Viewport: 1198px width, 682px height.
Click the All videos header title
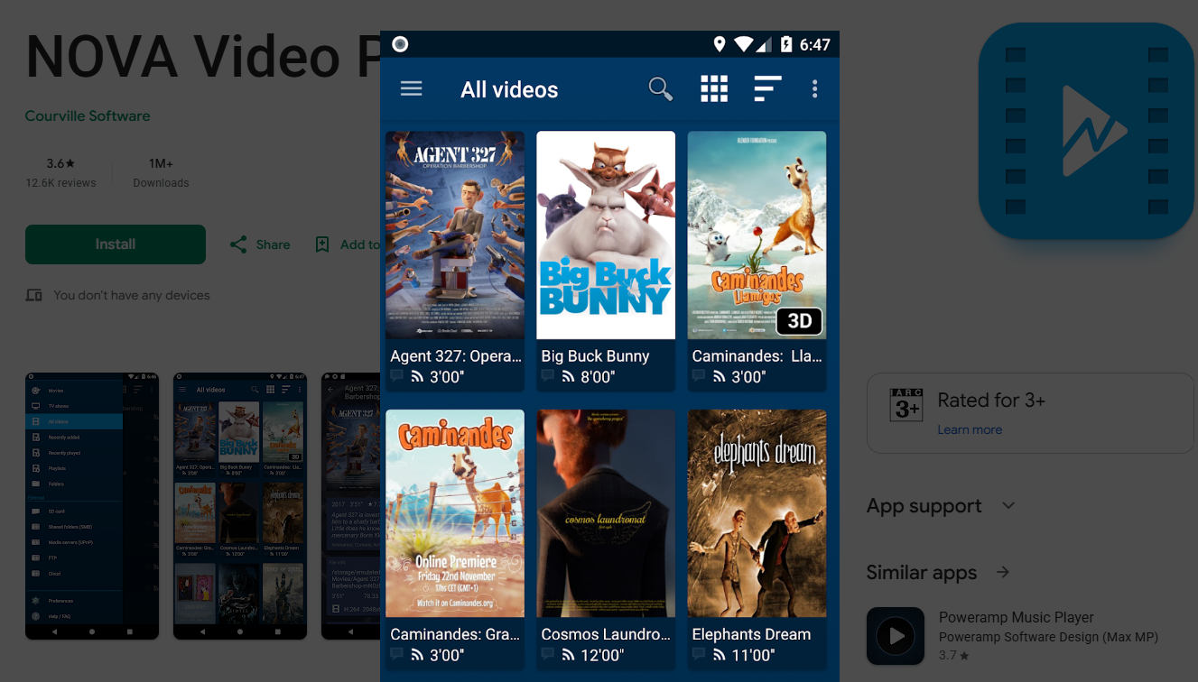point(509,89)
